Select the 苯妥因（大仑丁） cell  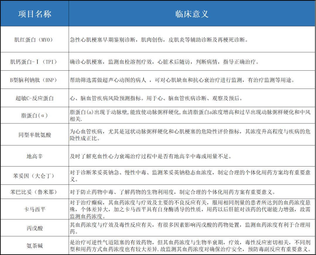pos(35,176)
